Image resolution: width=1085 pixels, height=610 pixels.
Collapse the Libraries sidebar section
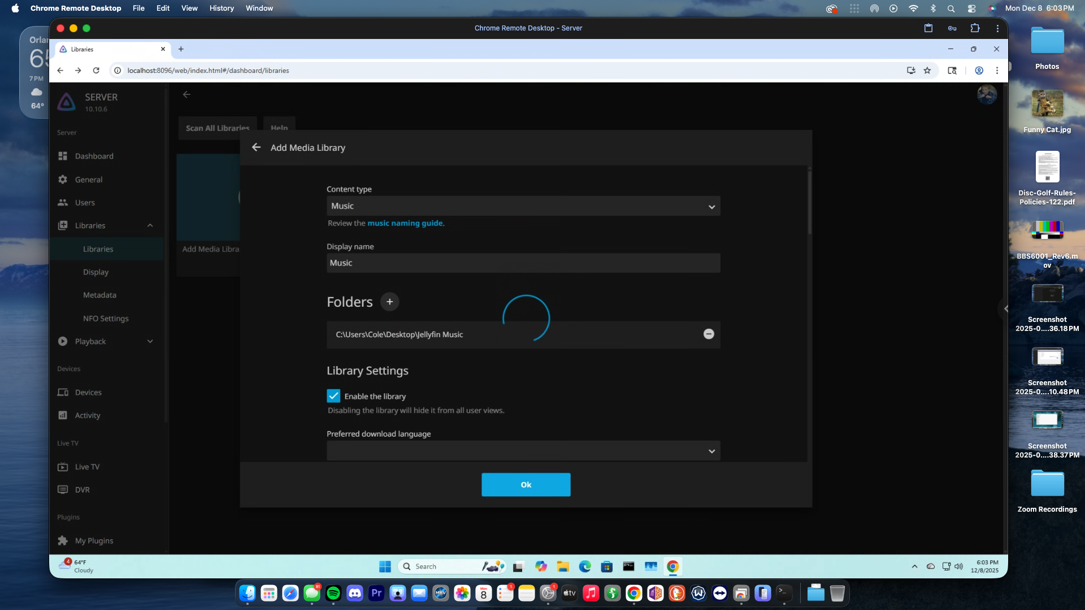point(150,225)
